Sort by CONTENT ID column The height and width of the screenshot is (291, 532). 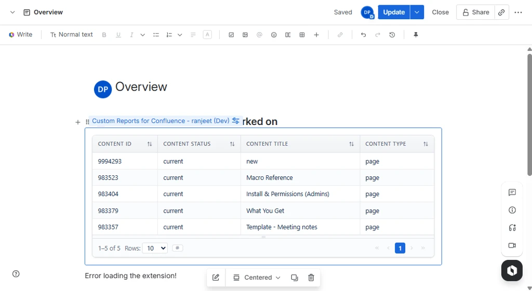tap(149, 144)
